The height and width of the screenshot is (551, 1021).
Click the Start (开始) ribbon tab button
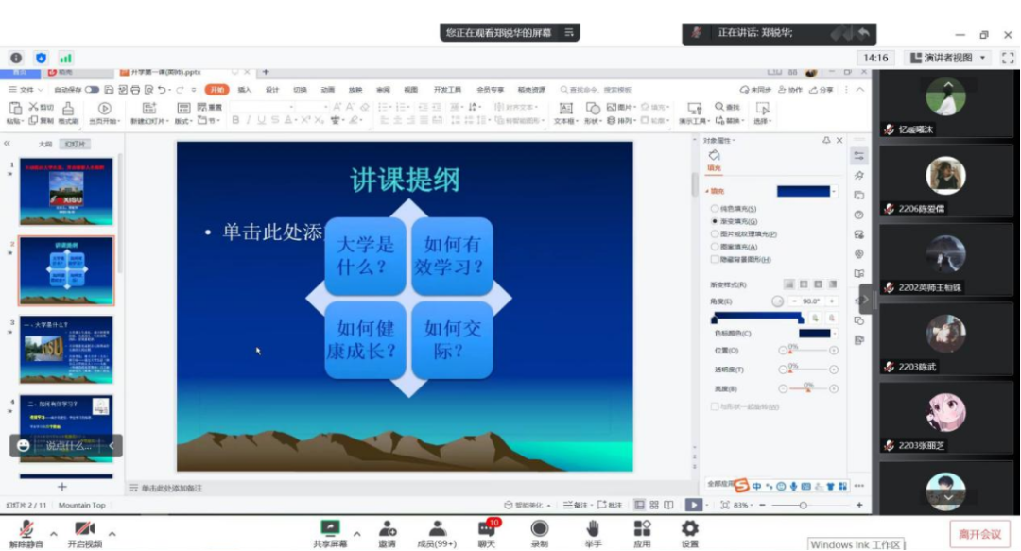(x=217, y=90)
